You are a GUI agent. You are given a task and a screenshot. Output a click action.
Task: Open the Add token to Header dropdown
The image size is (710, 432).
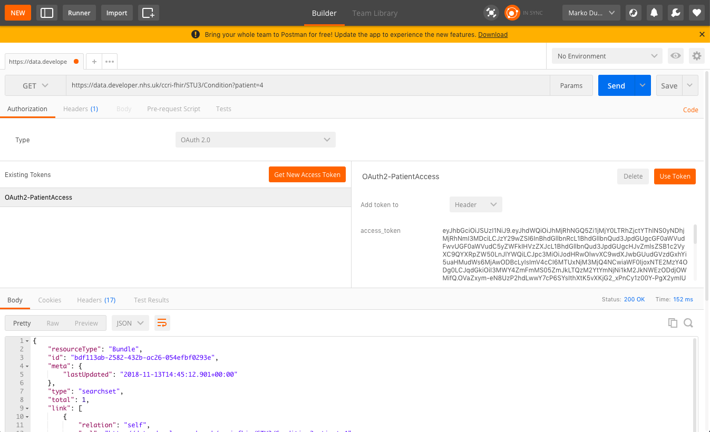point(475,204)
